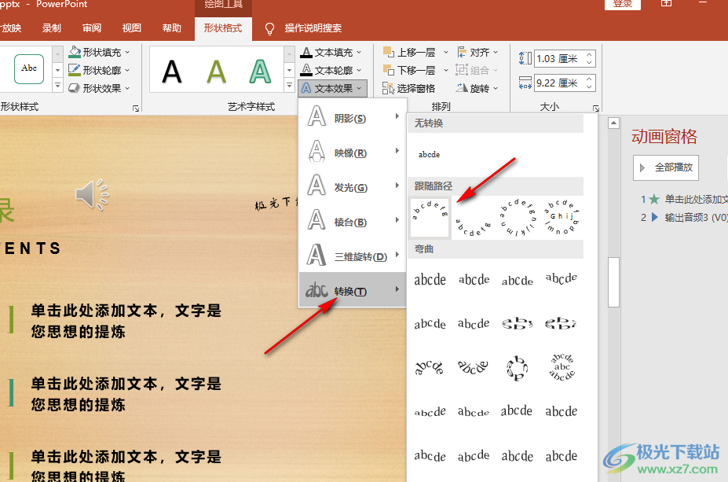
Task: Click the ribbon display options icon in title bar
Action: 666,4
